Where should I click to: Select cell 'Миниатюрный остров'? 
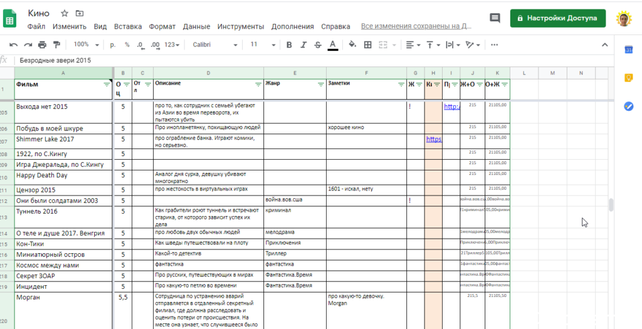pyautogui.click(x=63, y=254)
